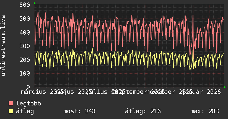
Task: Click the 200 y-axis label
Action: 25,60
